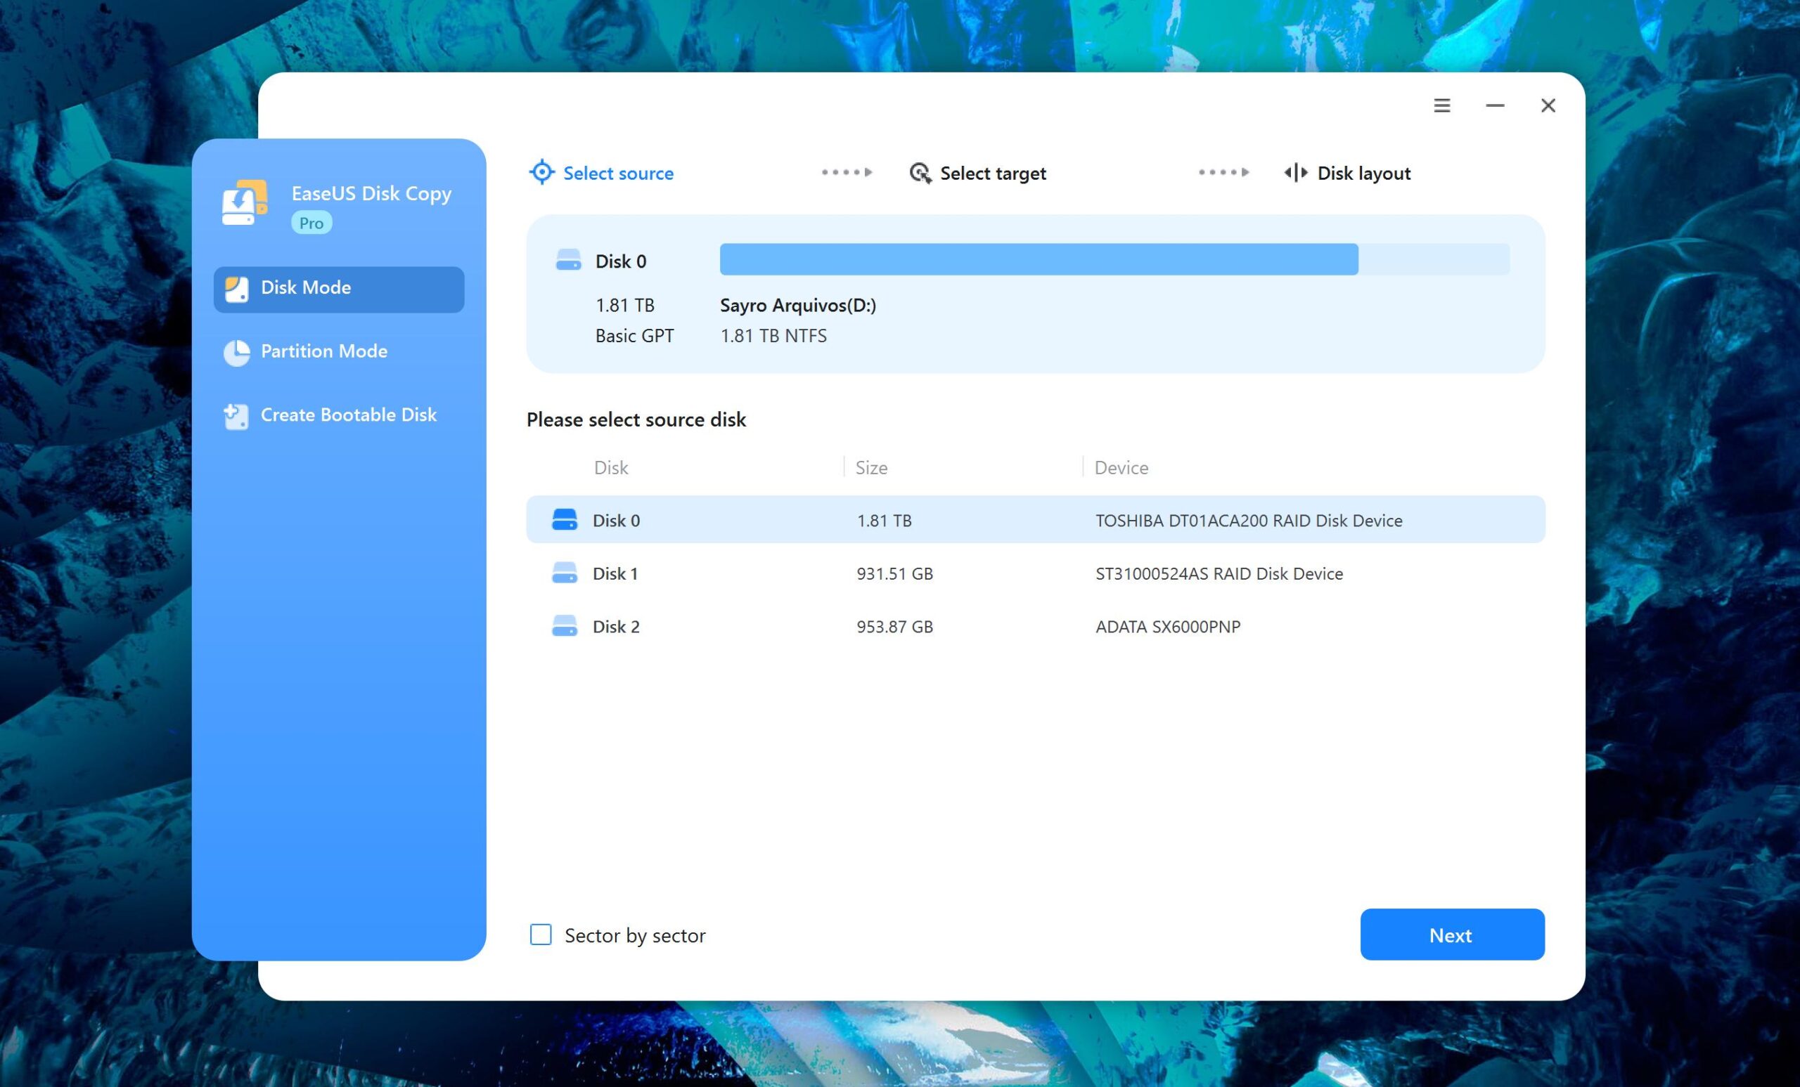Click the Pro badge

click(x=311, y=223)
